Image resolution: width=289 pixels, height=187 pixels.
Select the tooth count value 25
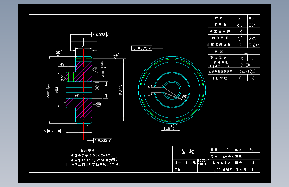[251, 18]
